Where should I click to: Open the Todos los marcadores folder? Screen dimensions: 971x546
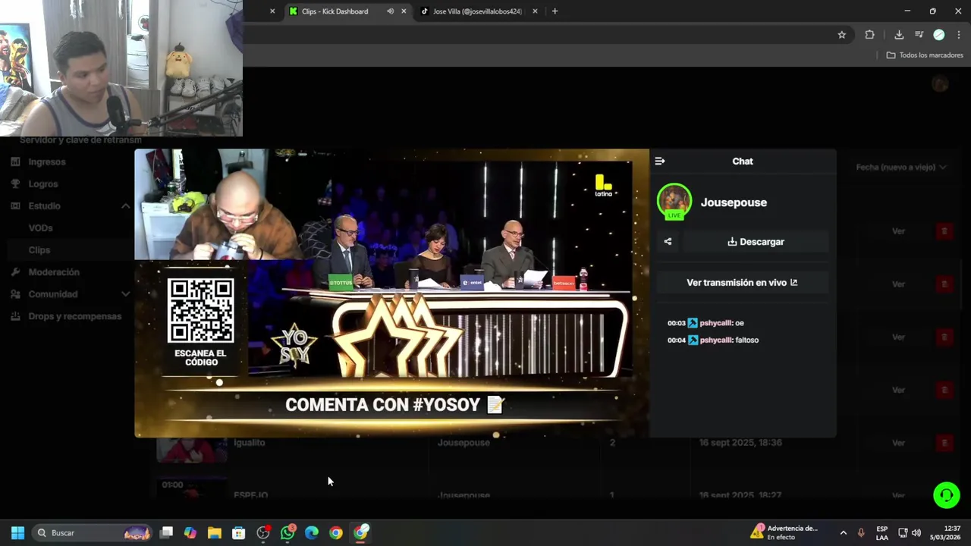(x=925, y=55)
